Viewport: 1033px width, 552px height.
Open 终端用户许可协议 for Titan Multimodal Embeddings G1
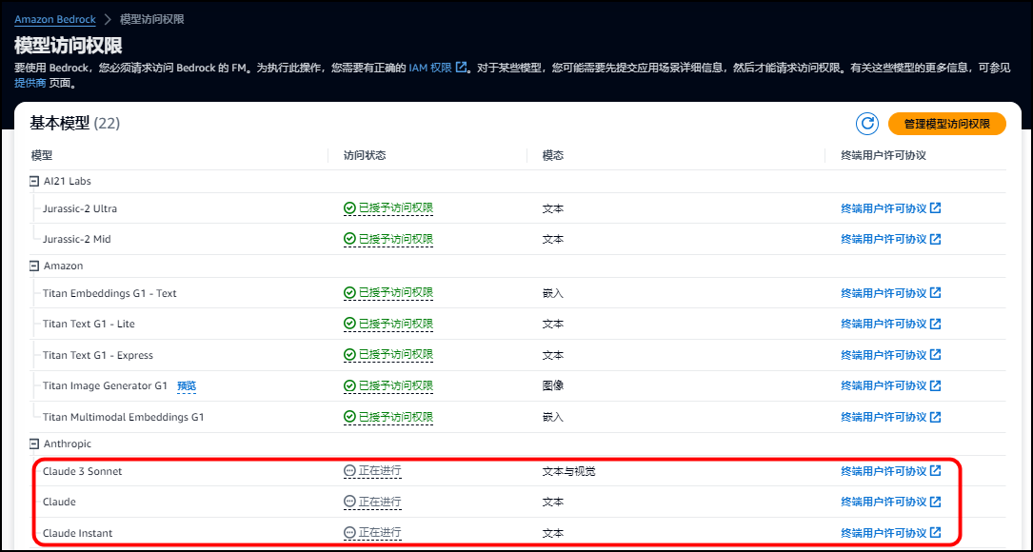point(891,417)
